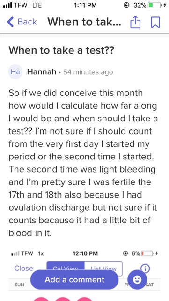The image size is (169, 301).
Task: Tap the cellular signal bars TFW LTE
Action: 22,5
